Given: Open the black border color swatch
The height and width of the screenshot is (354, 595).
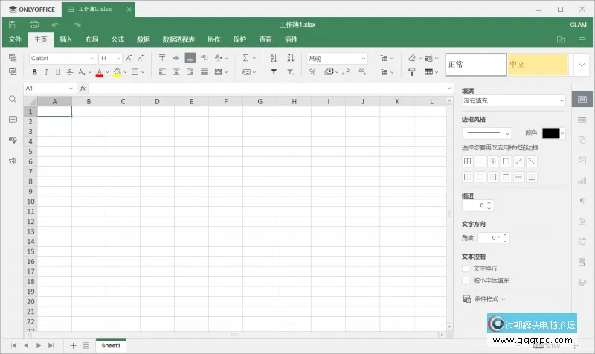Looking at the screenshot, I should coord(551,133).
